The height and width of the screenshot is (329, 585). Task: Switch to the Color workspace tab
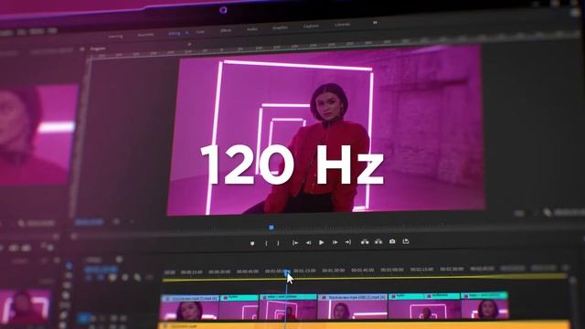(200, 32)
